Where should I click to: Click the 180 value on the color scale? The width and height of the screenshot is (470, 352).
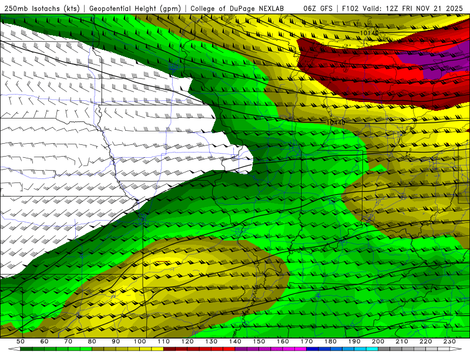point(330,341)
